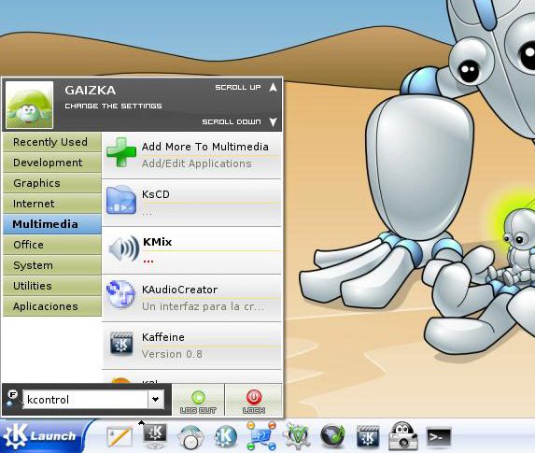Screen dimensions: 535x453
Task: Select the Multimedia category
Action: pyautogui.click(x=52, y=224)
